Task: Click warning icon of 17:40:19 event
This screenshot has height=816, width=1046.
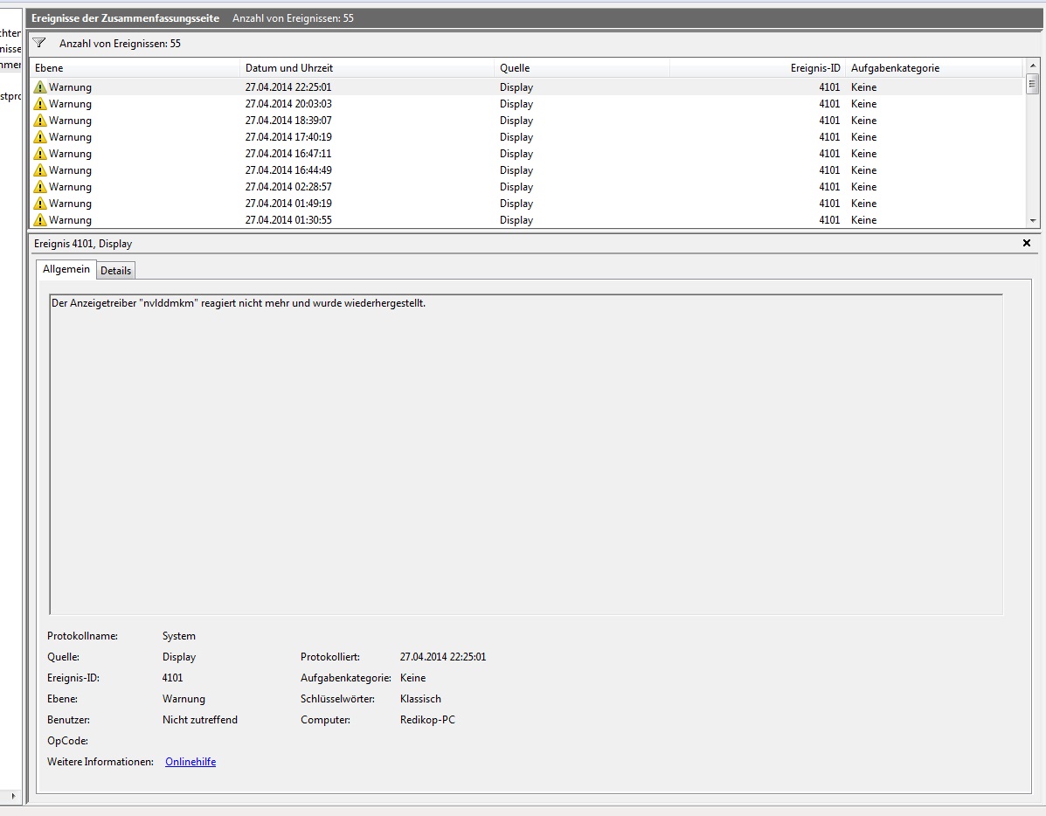Action: tap(40, 137)
